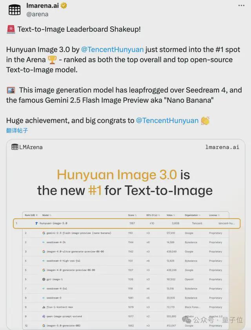Sort the table by the Votes column header
The image size is (251, 330).
[171, 215]
